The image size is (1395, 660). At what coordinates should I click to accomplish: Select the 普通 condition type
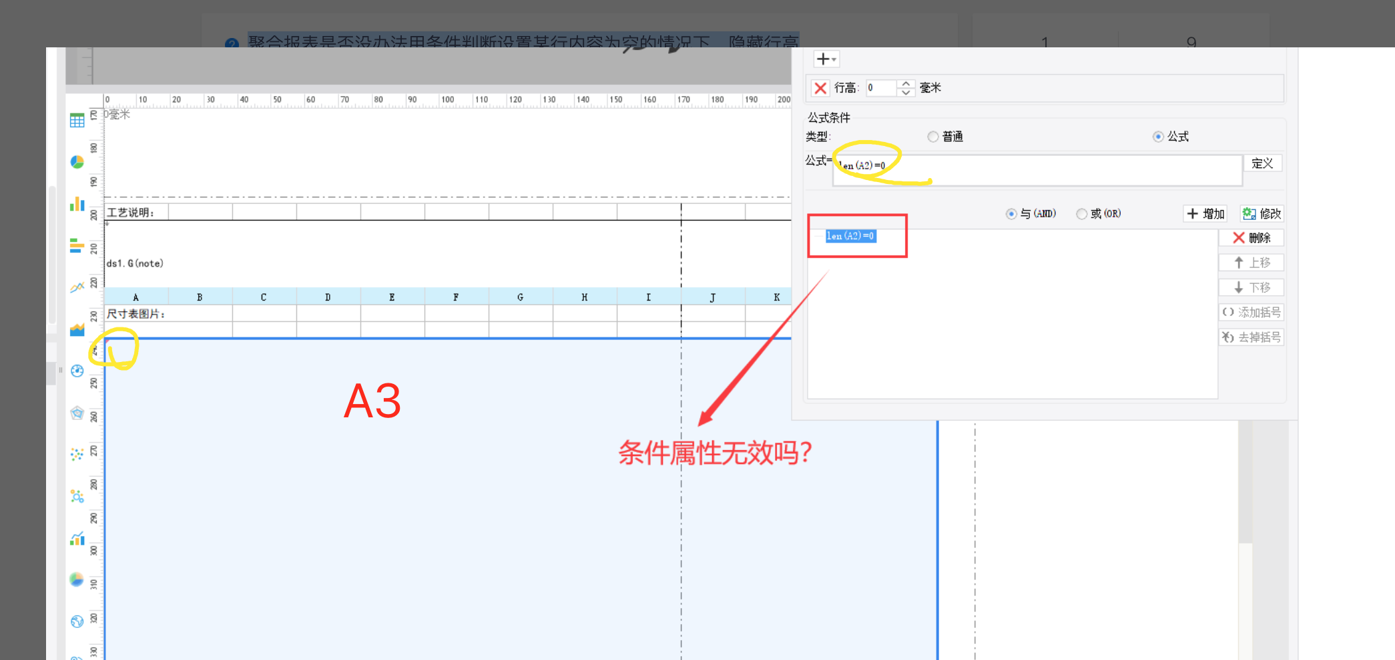click(x=933, y=137)
